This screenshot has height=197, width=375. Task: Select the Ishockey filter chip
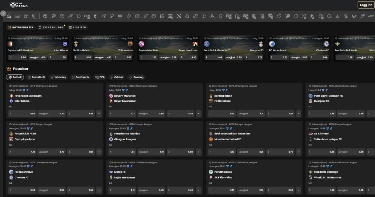[x=58, y=77]
